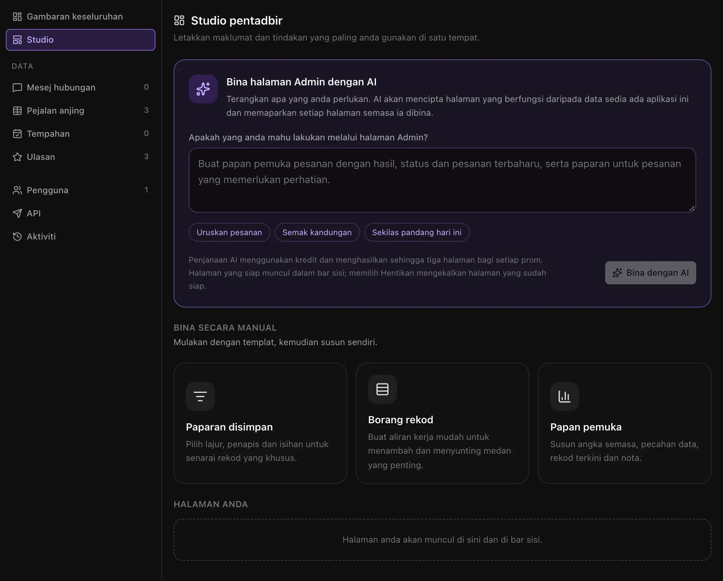Open Mesej hubungan data section
This screenshot has height=581, width=723.
81,88
